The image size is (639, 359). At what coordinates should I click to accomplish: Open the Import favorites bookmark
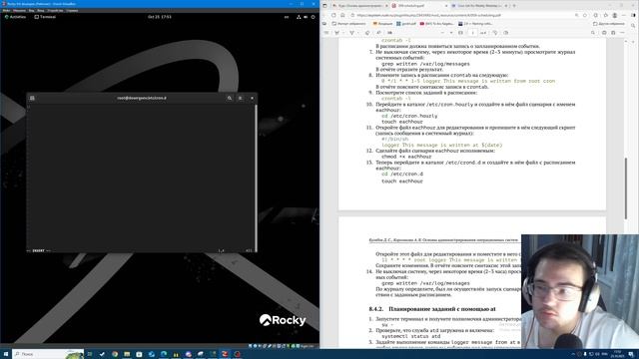[x=348, y=24]
